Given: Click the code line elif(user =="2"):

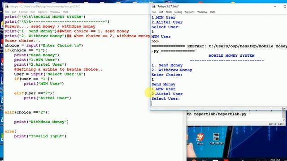Looking at the screenshot, I should [x=34, y=93].
